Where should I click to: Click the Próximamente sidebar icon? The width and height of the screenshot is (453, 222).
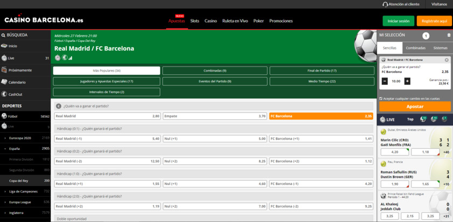[4, 70]
